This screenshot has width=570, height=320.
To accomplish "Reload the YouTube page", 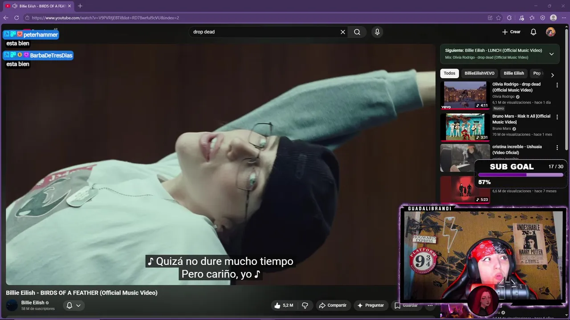I will [x=16, y=18].
